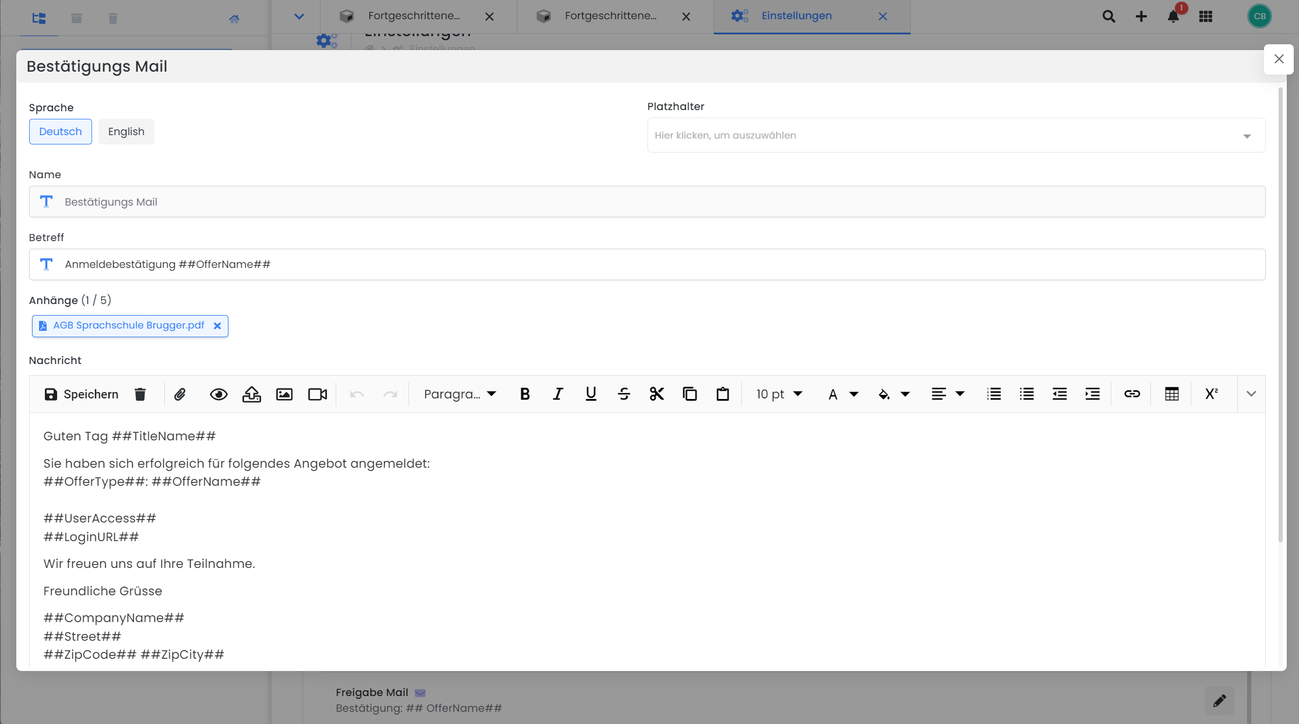The image size is (1299, 724).
Task: Click the scissors cut icon
Action: click(657, 394)
